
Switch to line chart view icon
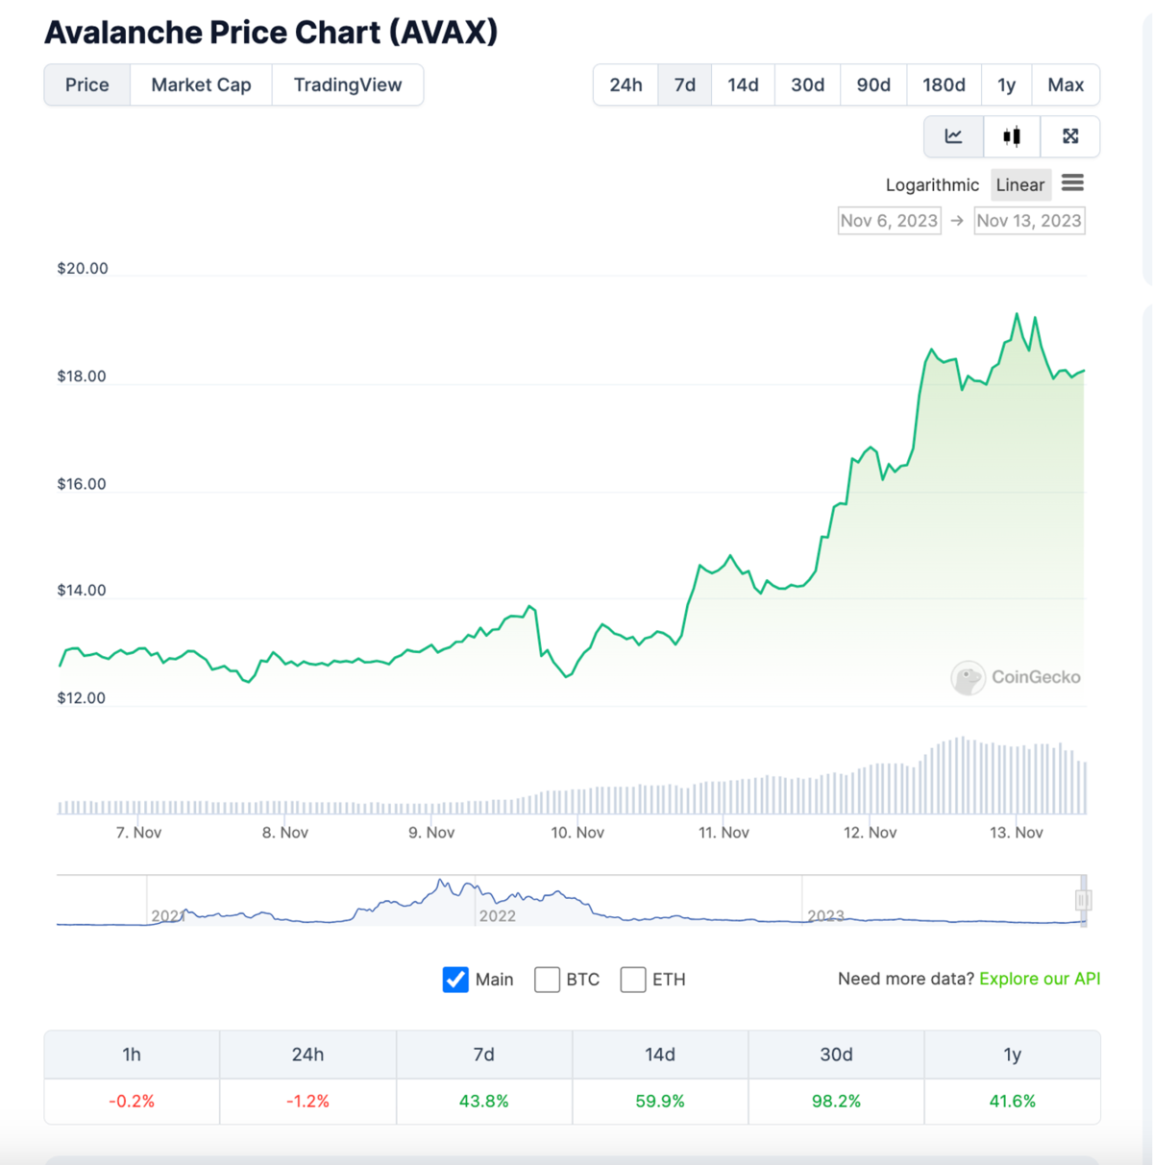click(953, 136)
